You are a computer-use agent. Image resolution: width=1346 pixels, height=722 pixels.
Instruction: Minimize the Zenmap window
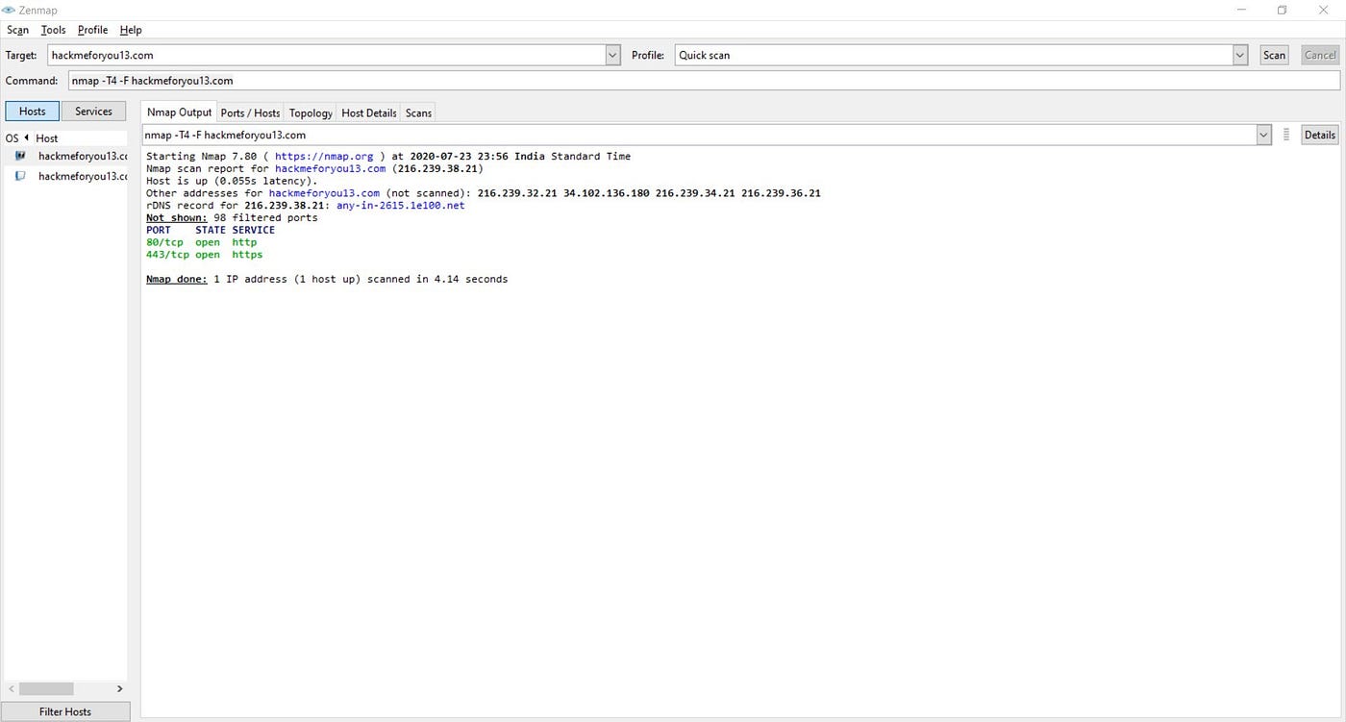[x=1239, y=10]
